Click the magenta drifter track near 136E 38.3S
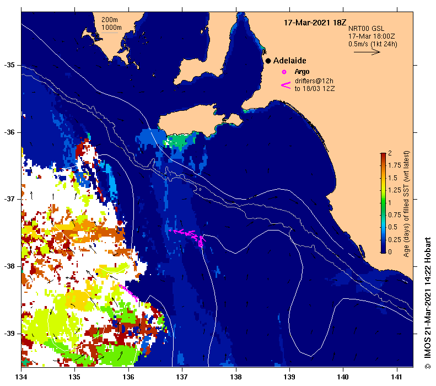The width and height of the screenshot is (436, 386). pyautogui.click(x=128, y=293)
